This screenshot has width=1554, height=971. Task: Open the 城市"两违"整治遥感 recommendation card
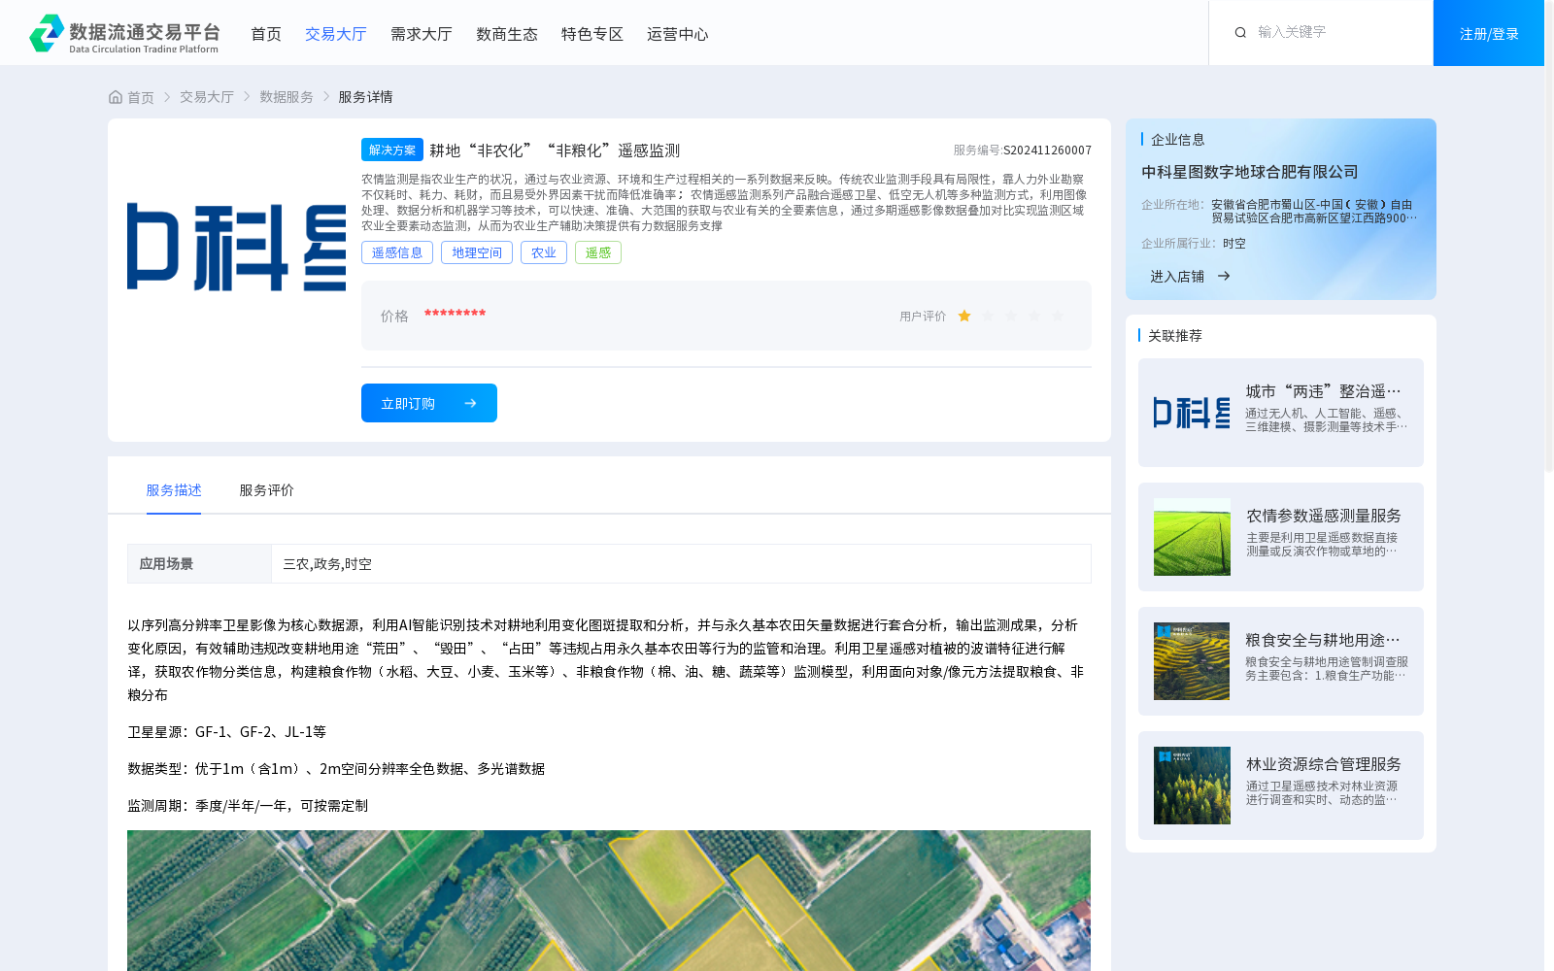point(1281,413)
